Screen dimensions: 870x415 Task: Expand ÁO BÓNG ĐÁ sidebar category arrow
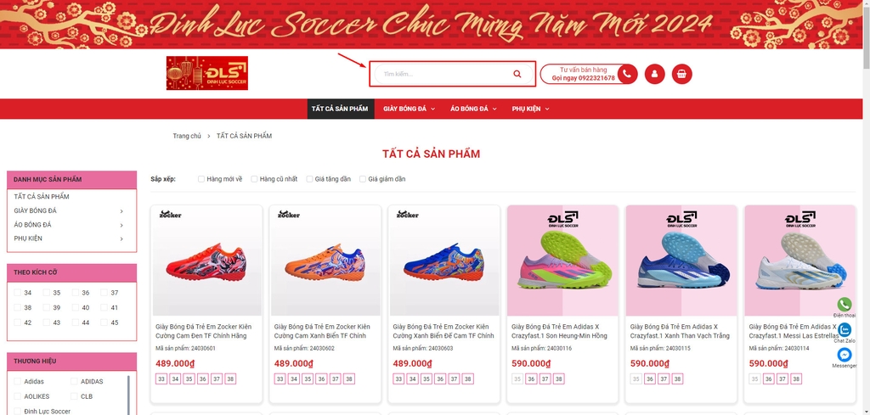(x=121, y=225)
